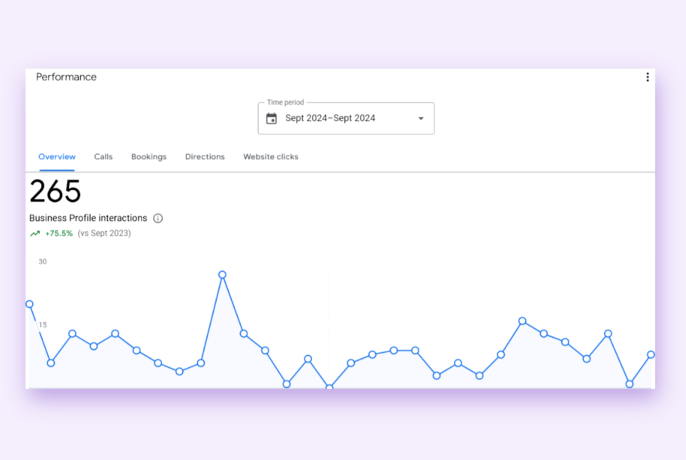Screen dimensions: 686x460
Task: Click the vs Sept 2023 comparison text
Action: pos(105,233)
